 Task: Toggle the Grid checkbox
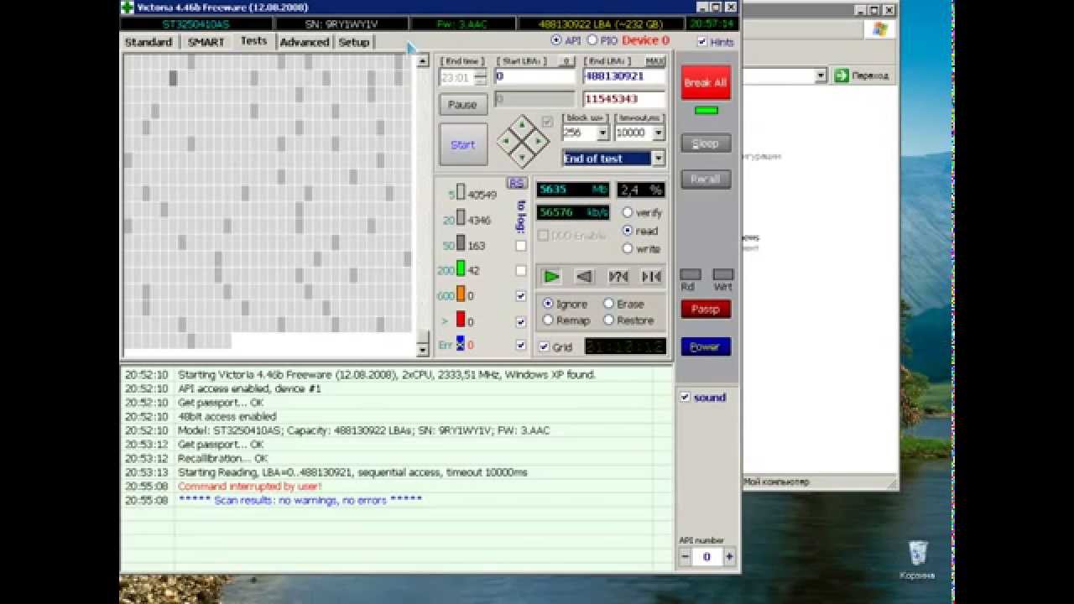pos(544,346)
